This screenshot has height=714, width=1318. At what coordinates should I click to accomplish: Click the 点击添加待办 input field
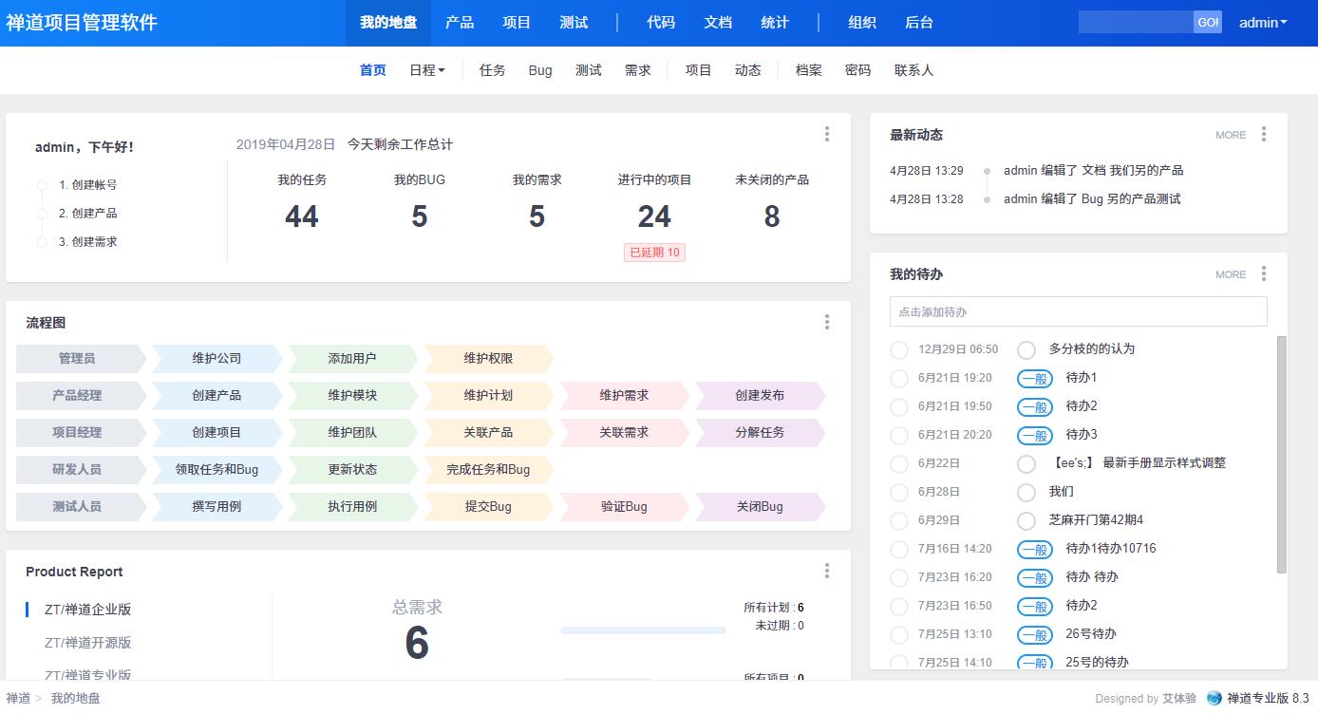tap(1078, 311)
